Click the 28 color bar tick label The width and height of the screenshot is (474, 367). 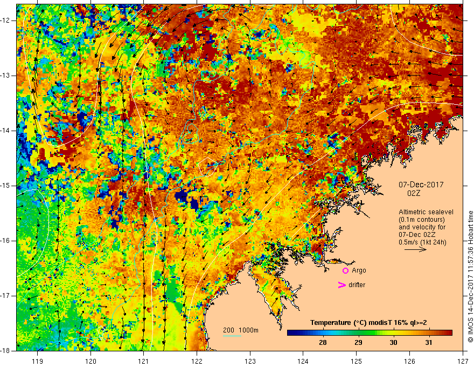click(x=323, y=343)
